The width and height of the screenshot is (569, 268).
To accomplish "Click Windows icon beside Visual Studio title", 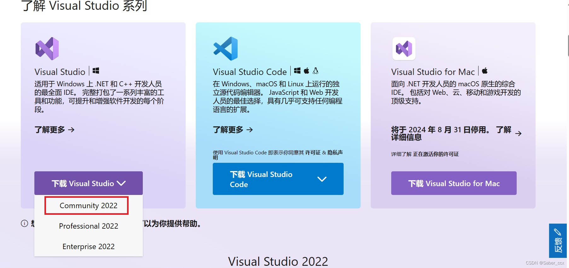I will [96, 71].
